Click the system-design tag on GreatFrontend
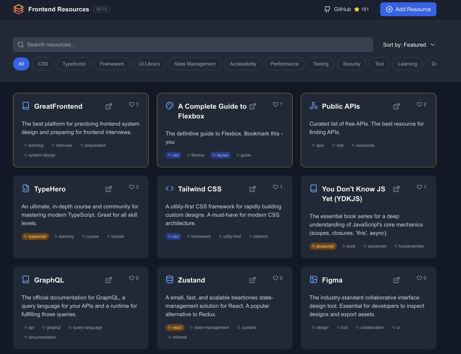The height and width of the screenshot is (354, 461). [40, 155]
